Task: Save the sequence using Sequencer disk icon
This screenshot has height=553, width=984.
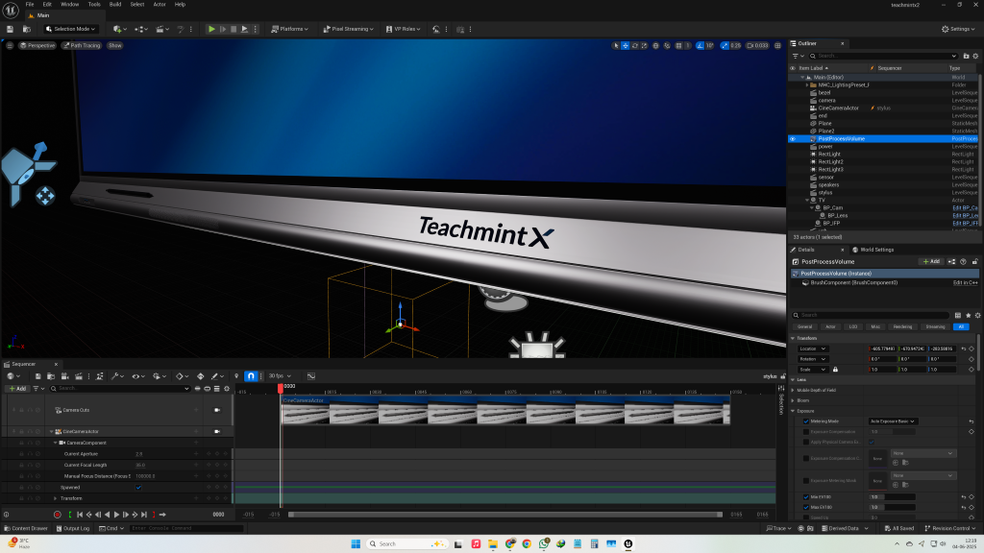Action: 37,376
